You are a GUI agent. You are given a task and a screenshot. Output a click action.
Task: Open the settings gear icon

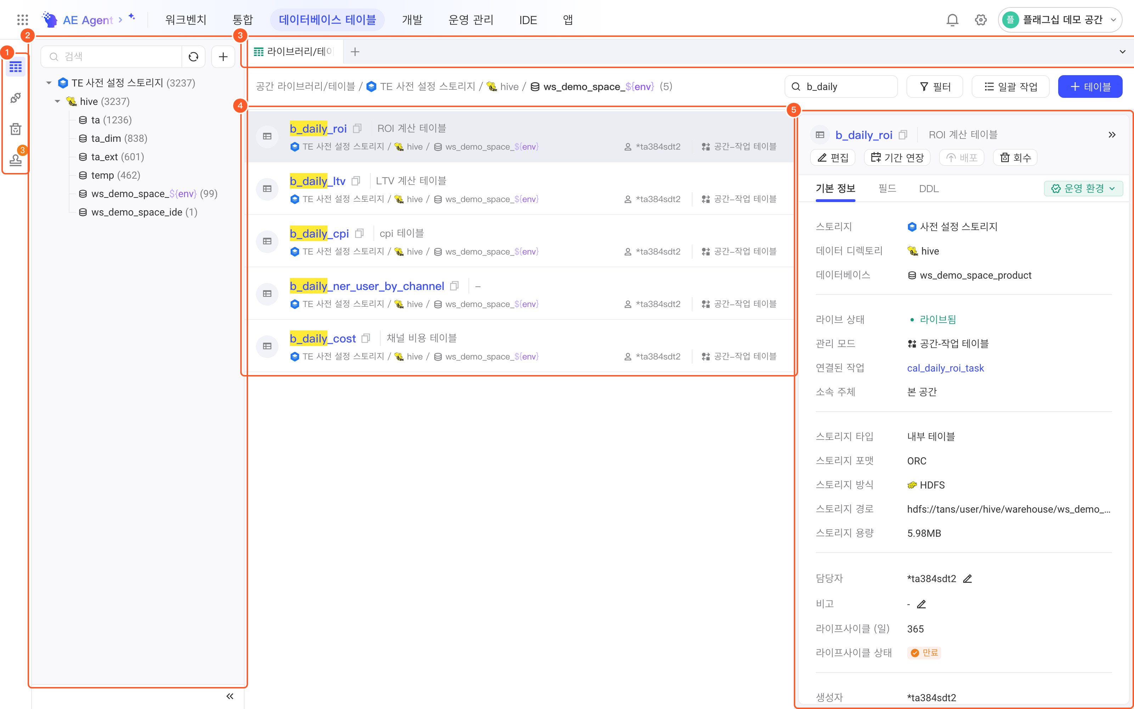(980, 20)
